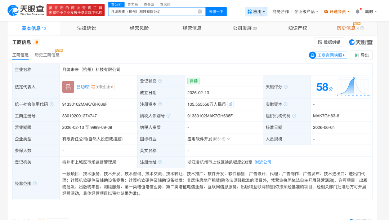Click help icon next to 经营范围
Viewport: 389px width, 220px height.
(x=35, y=184)
